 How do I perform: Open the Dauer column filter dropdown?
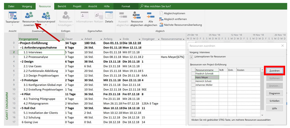pyautogui.click(x=82, y=39)
